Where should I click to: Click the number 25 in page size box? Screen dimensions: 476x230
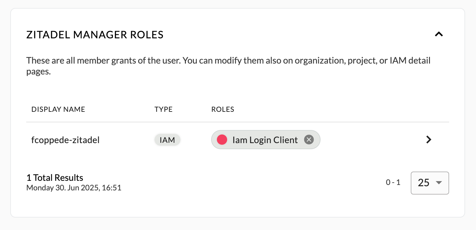424,183
